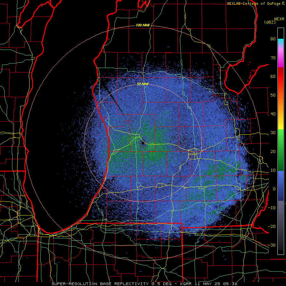The height and width of the screenshot is (286, 286).
Task: Click the 100 NMI range ring label
Action: click(143, 25)
